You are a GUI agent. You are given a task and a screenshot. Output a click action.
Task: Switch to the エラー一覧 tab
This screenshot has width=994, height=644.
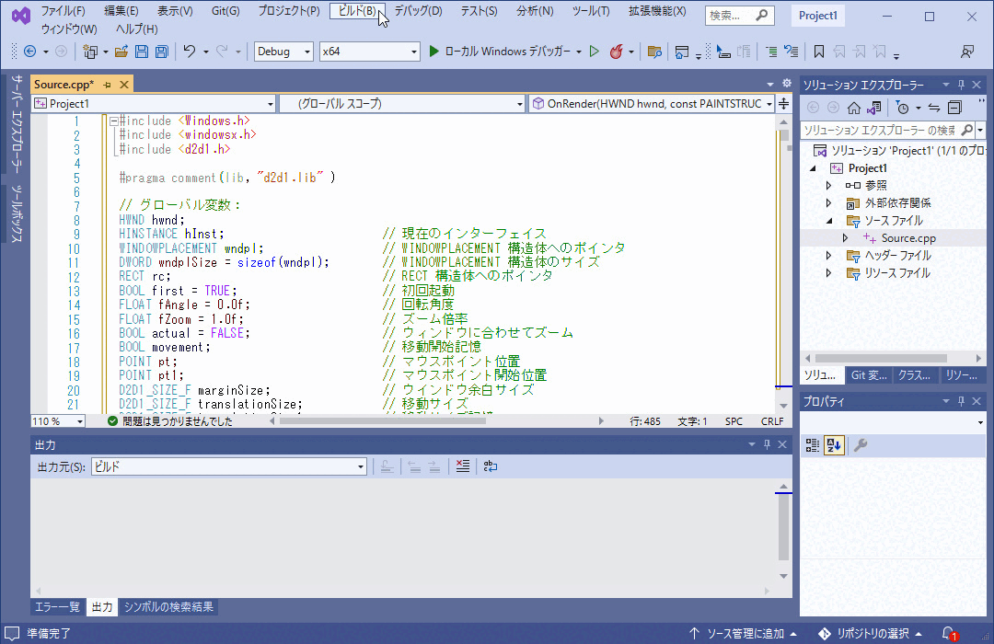[x=57, y=607]
